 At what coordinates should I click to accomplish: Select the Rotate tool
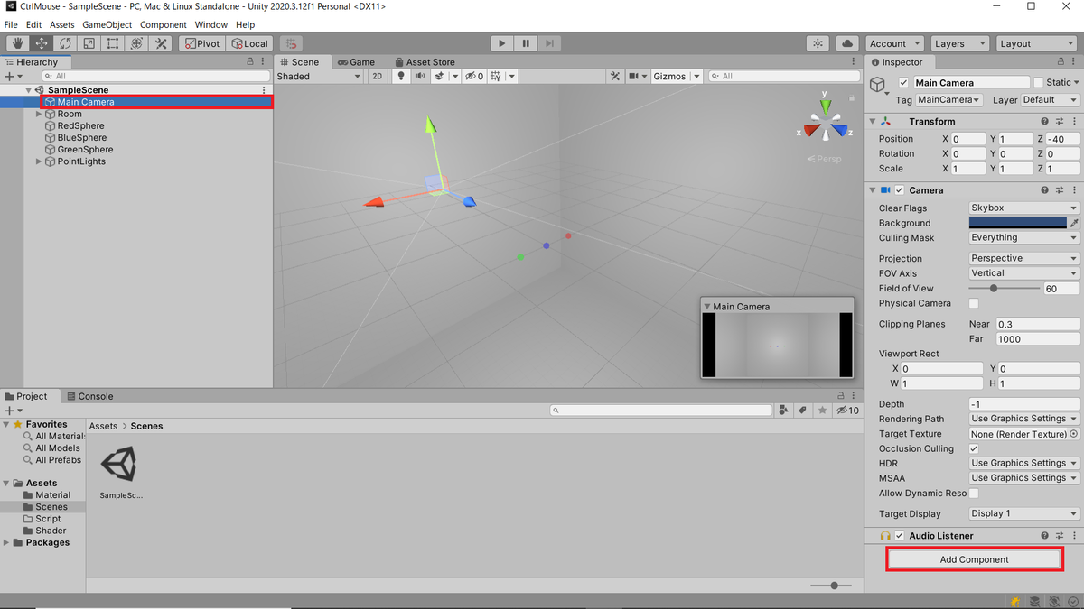pyautogui.click(x=65, y=43)
